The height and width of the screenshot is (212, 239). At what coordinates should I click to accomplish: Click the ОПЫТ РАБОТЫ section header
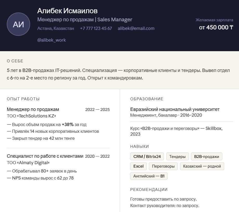pos(23,99)
